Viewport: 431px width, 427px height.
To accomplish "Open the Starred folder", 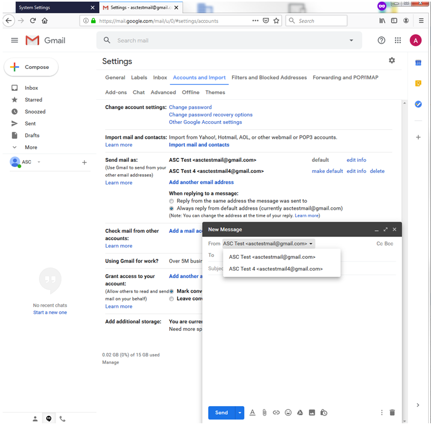I will (x=33, y=100).
